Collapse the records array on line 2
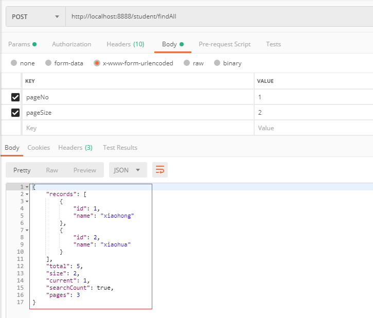Screen dimensions: 373x318 [27, 195]
